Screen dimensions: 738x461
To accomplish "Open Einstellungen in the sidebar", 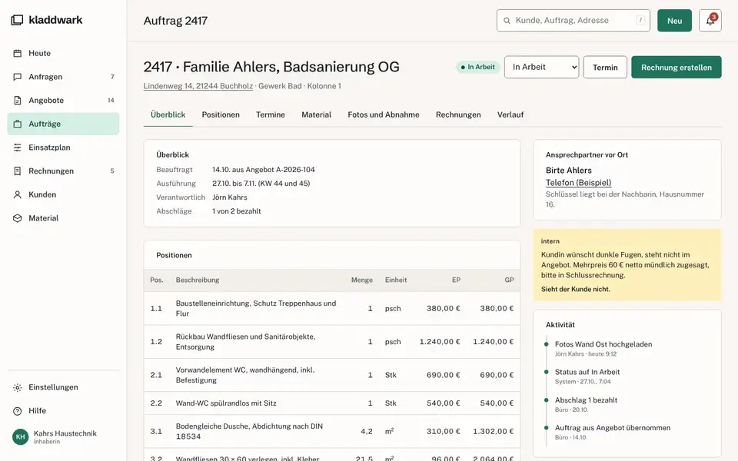I will point(63,387).
